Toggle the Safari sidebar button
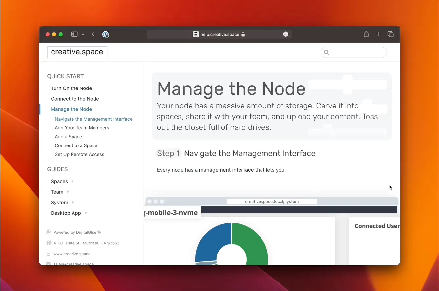 (74, 34)
